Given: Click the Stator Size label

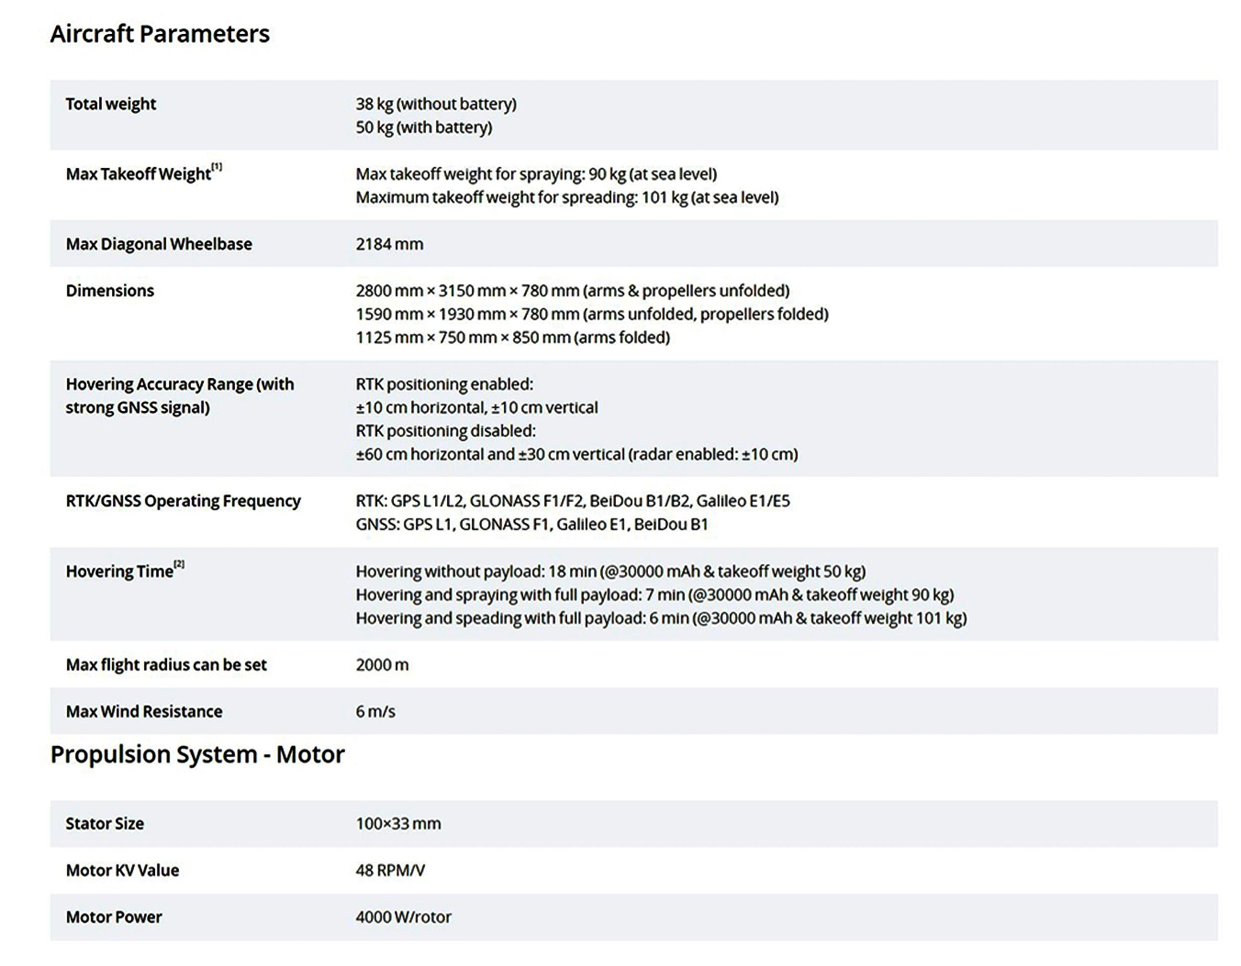Looking at the screenshot, I should point(105,824).
